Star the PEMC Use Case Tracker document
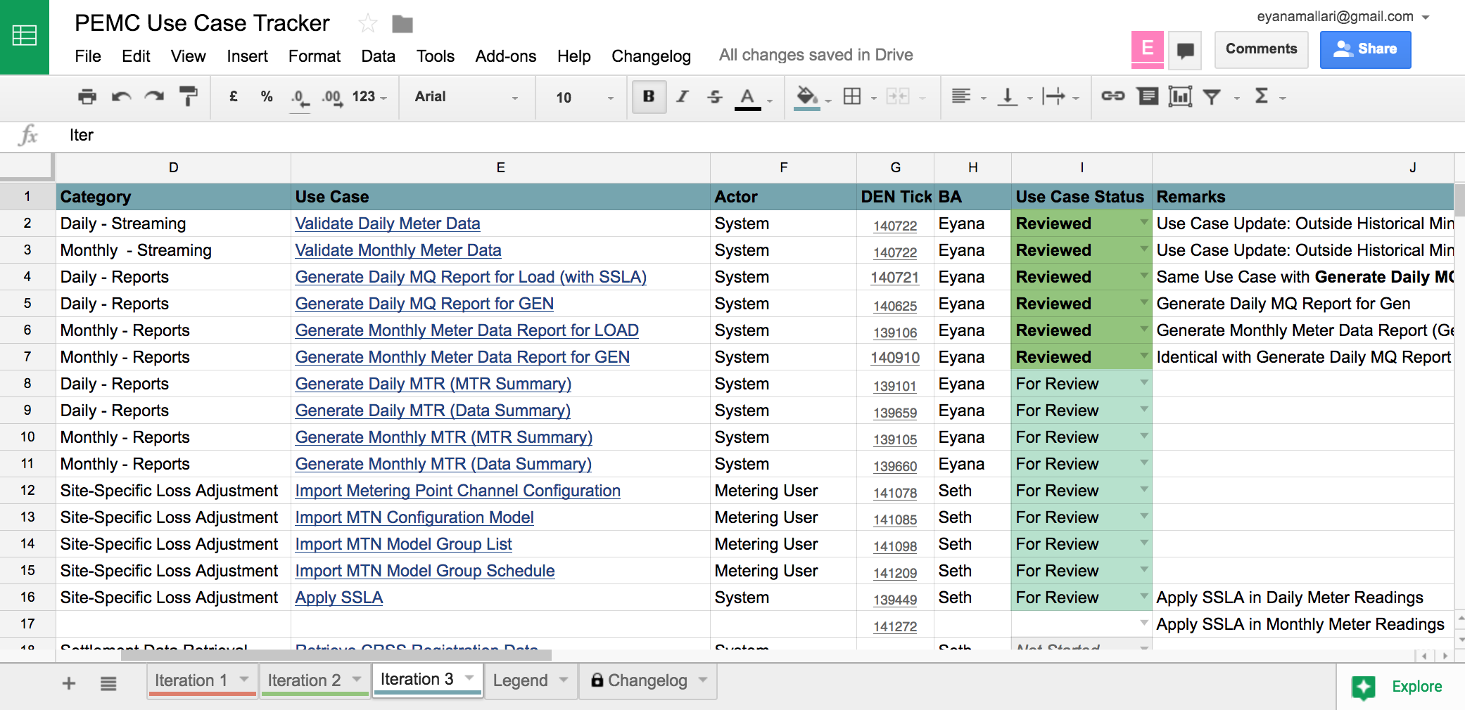This screenshot has width=1465, height=710. point(368,24)
